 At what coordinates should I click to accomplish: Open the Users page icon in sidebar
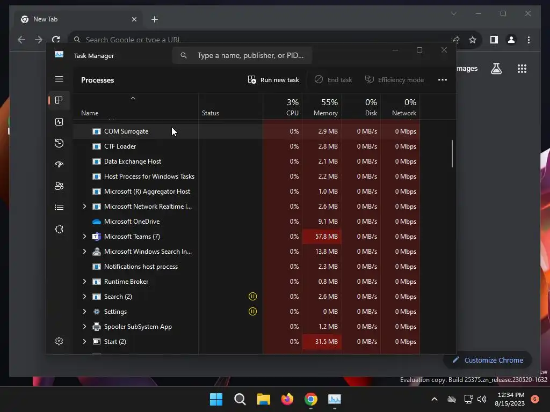59,186
